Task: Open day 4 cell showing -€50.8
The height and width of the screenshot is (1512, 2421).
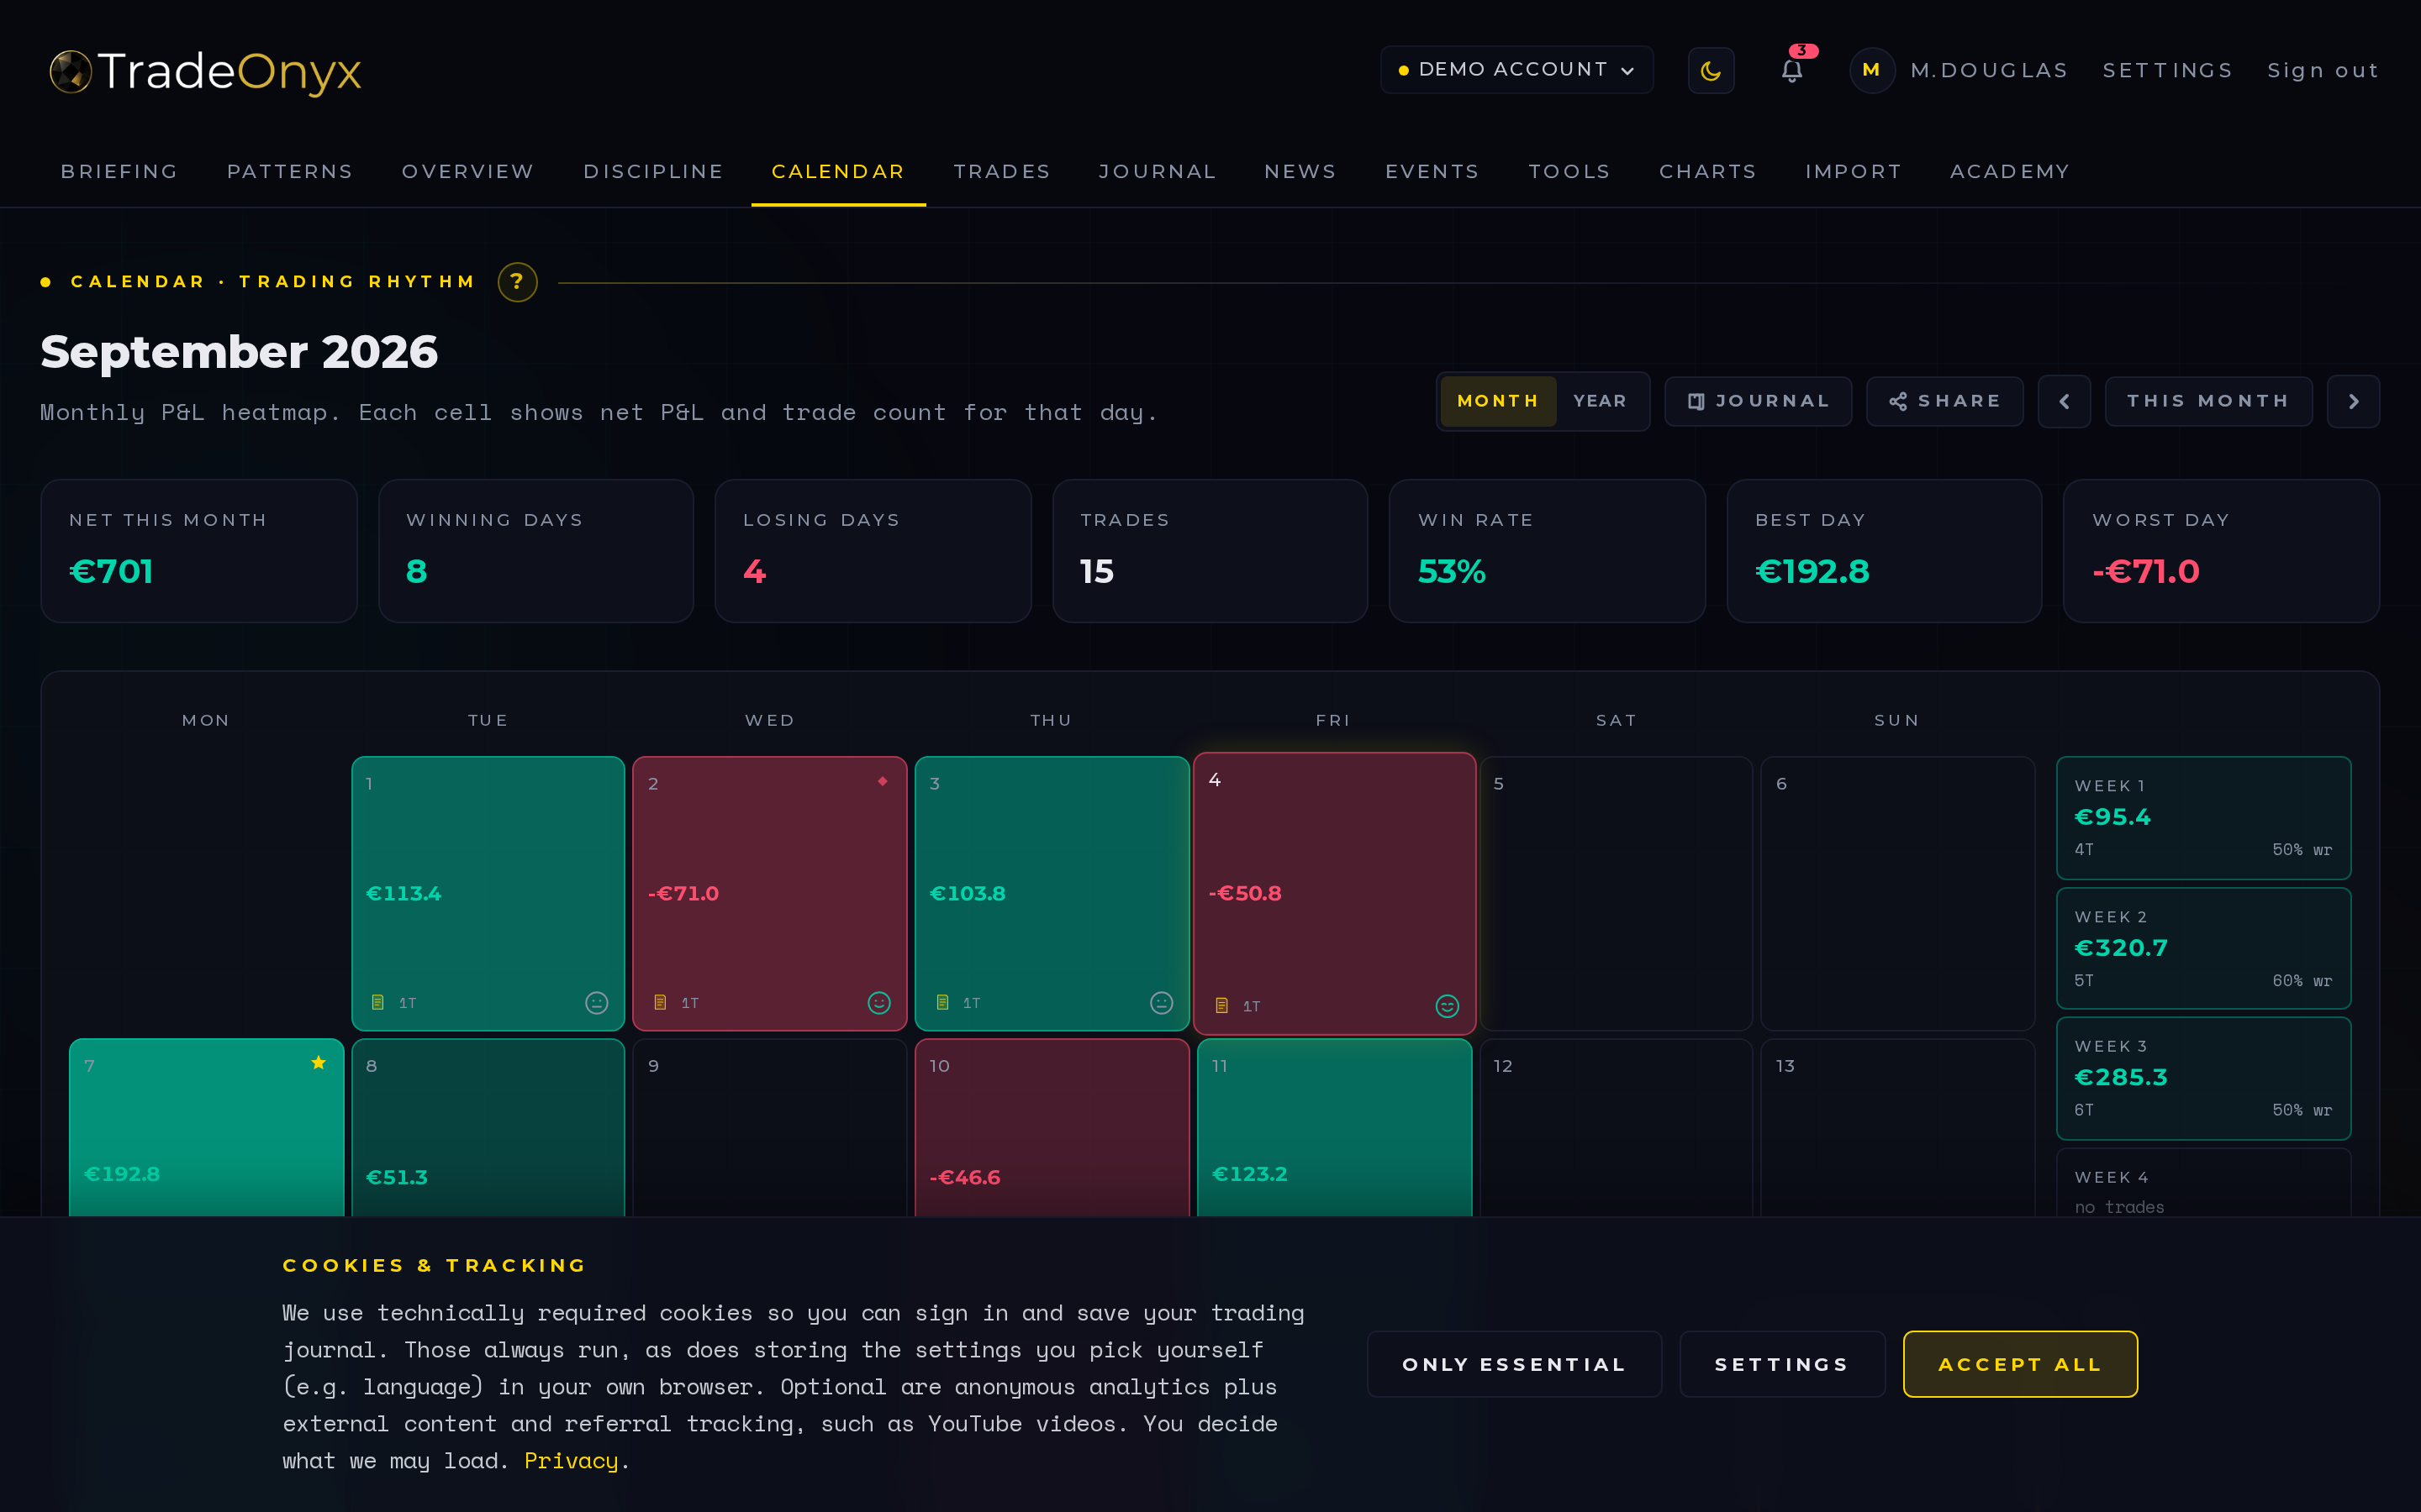Action: [x=1335, y=893]
